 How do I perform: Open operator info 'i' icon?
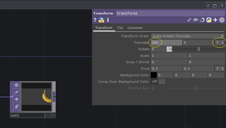point(108,20)
